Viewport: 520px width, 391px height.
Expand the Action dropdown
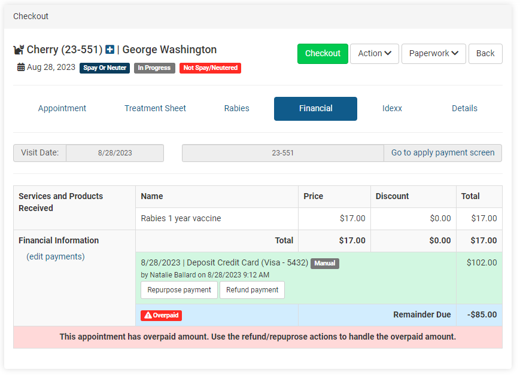(x=375, y=53)
